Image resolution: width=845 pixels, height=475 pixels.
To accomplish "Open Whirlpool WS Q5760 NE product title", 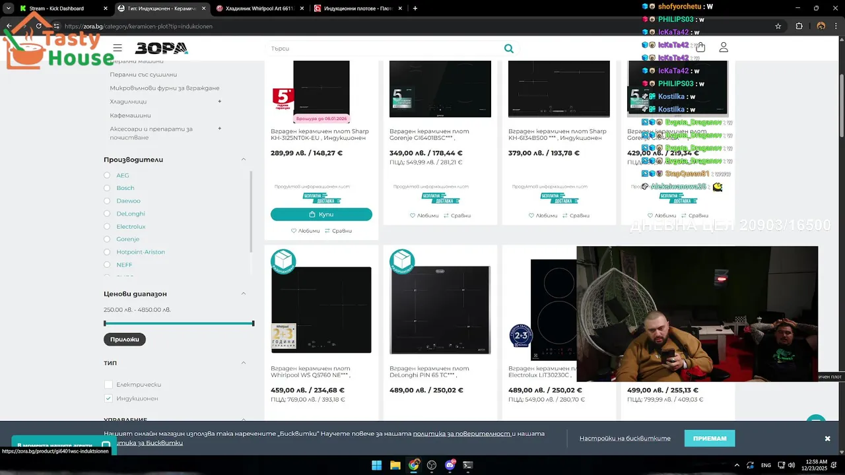I will (x=310, y=371).
